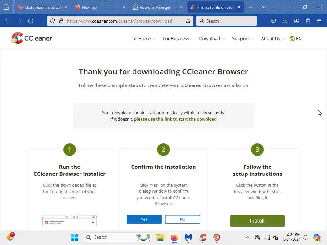
Task: Click the 'Thank you for downloading CCleaner Browser' heading
Action: (x=163, y=72)
